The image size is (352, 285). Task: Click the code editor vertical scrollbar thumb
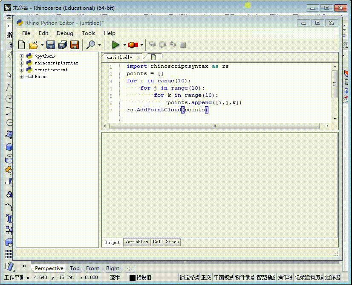coord(335,84)
